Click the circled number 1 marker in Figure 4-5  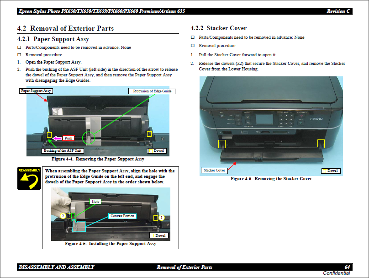tap(161, 218)
